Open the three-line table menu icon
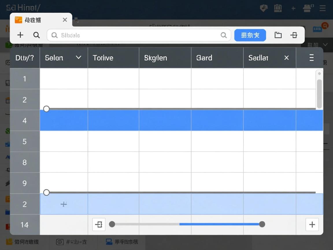Screen dimensions: 333x250 (311, 58)
